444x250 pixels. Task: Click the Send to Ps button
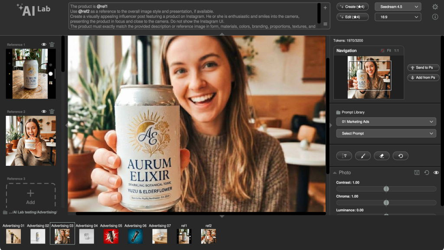coord(423,68)
